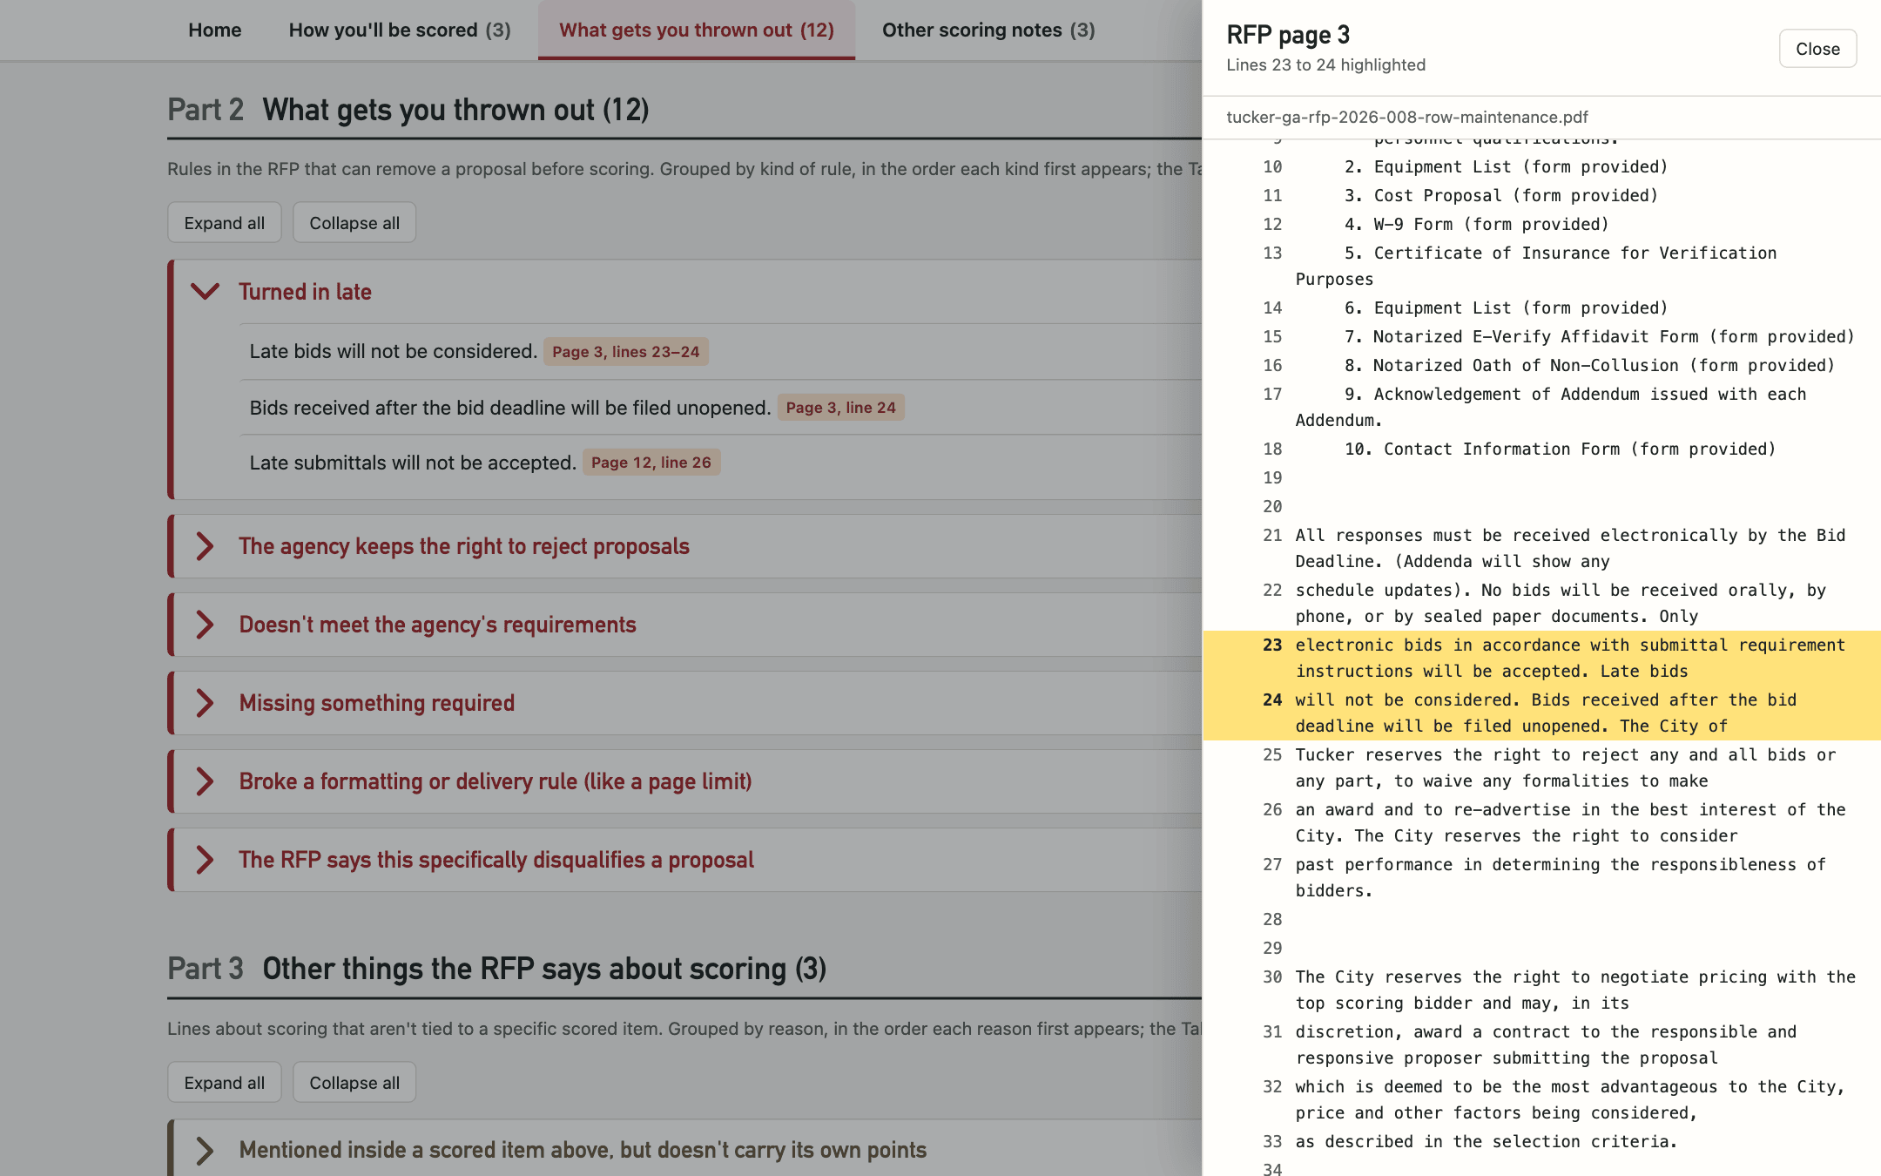Open citation 'Page 3, line 24'
Screen dimensions: 1881x1176
click(x=841, y=408)
